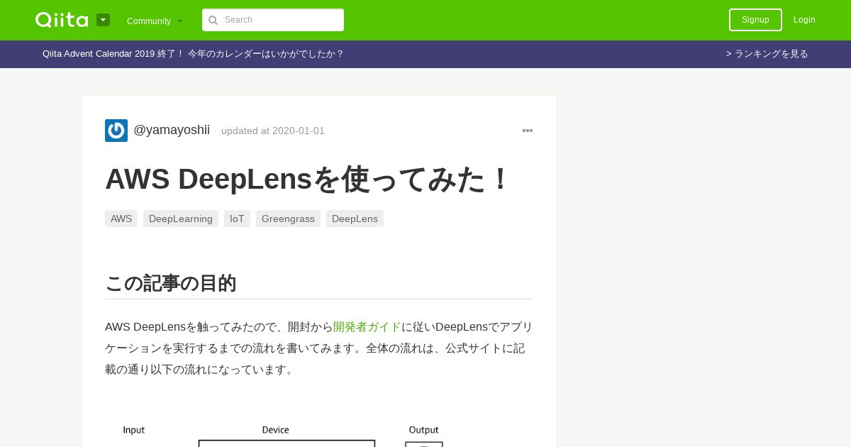
Task: Click the article title AWS DeepLensを使ってみた！
Action: [x=307, y=179]
